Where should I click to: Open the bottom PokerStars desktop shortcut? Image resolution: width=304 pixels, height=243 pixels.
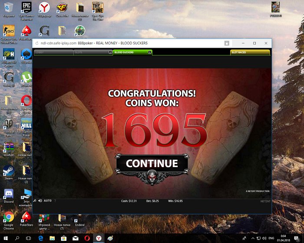[x=26, y=219]
